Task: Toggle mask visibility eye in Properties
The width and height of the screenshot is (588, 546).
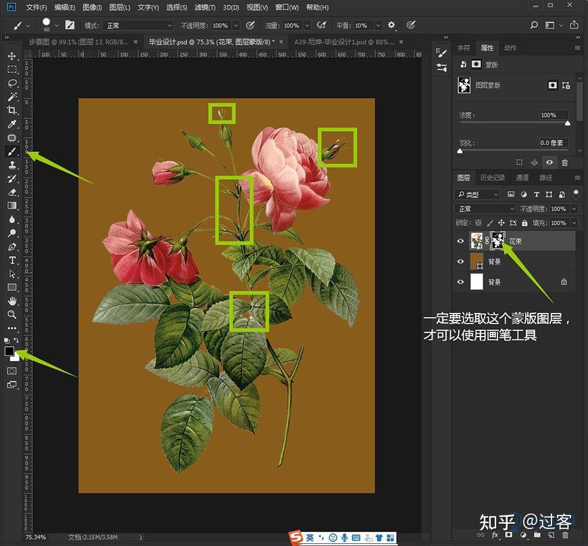Action: click(549, 162)
